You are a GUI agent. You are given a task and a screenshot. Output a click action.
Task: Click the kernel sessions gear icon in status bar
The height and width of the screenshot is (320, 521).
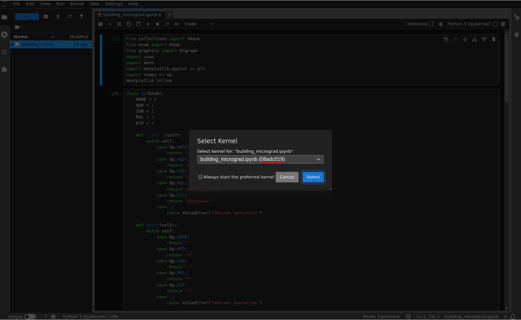53,317
